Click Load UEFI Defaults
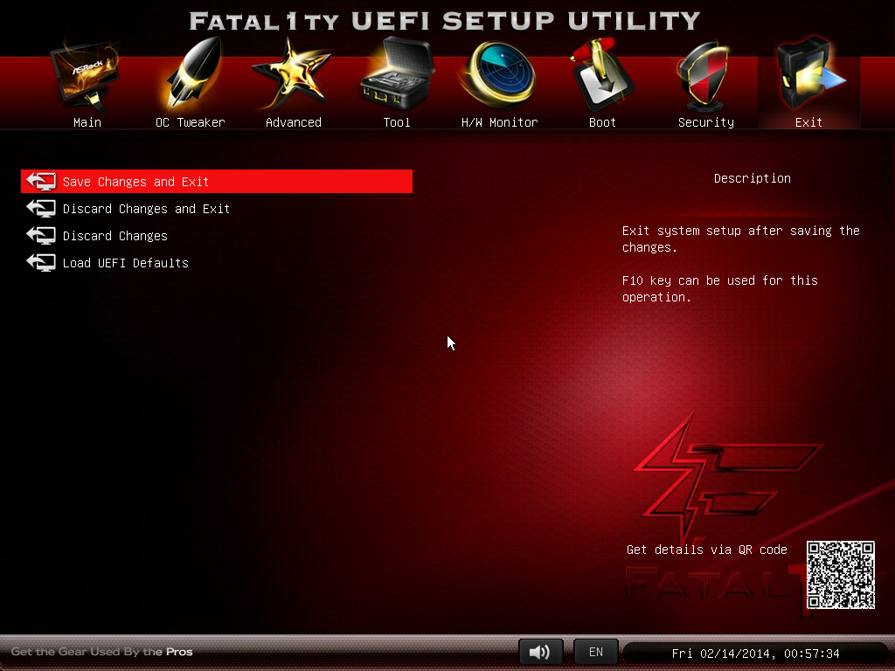The image size is (895, 671). pos(125,263)
